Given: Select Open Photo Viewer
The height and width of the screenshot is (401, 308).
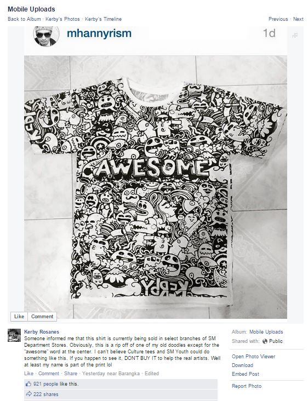Looking at the screenshot, I should click(254, 356).
